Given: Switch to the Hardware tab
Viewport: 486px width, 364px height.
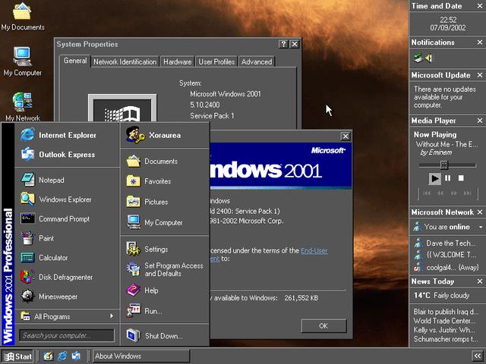Looking at the screenshot, I should [x=177, y=61].
